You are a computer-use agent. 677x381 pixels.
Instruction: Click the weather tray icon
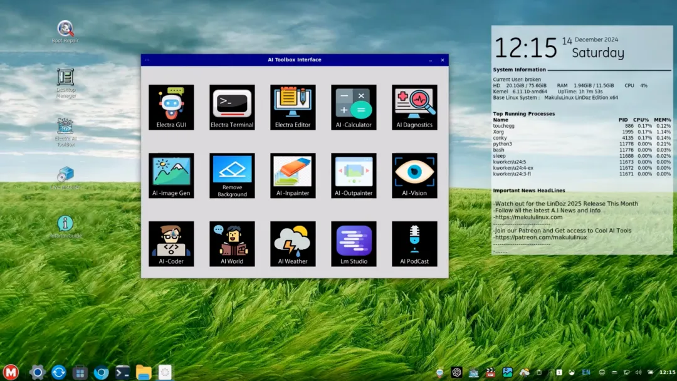pyautogui.click(x=525, y=372)
